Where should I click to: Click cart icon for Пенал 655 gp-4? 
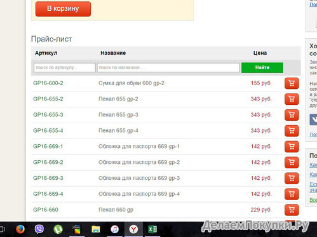(x=292, y=131)
